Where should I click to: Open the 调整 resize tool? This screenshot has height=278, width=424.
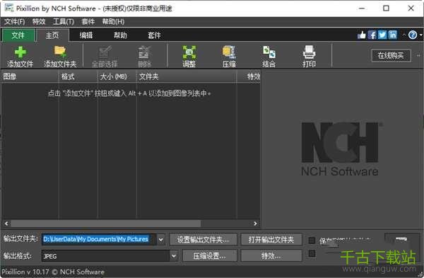click(189, 52)
